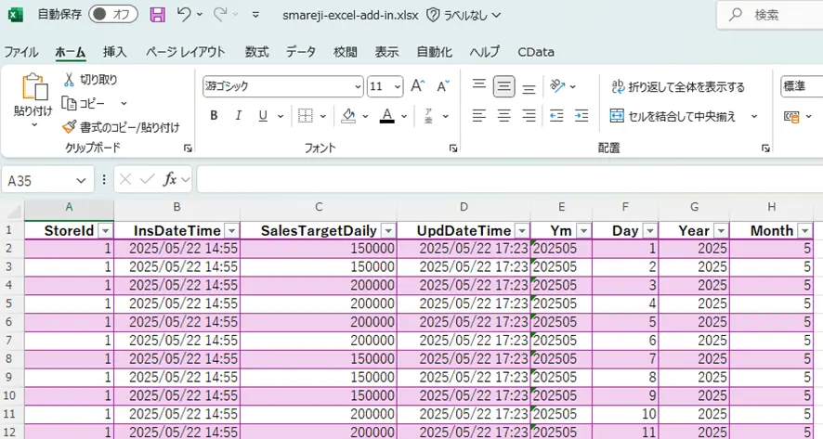This screenshot has width=823, height=439.
Task: Toggle the AutoSave switch
Action: 113,15
